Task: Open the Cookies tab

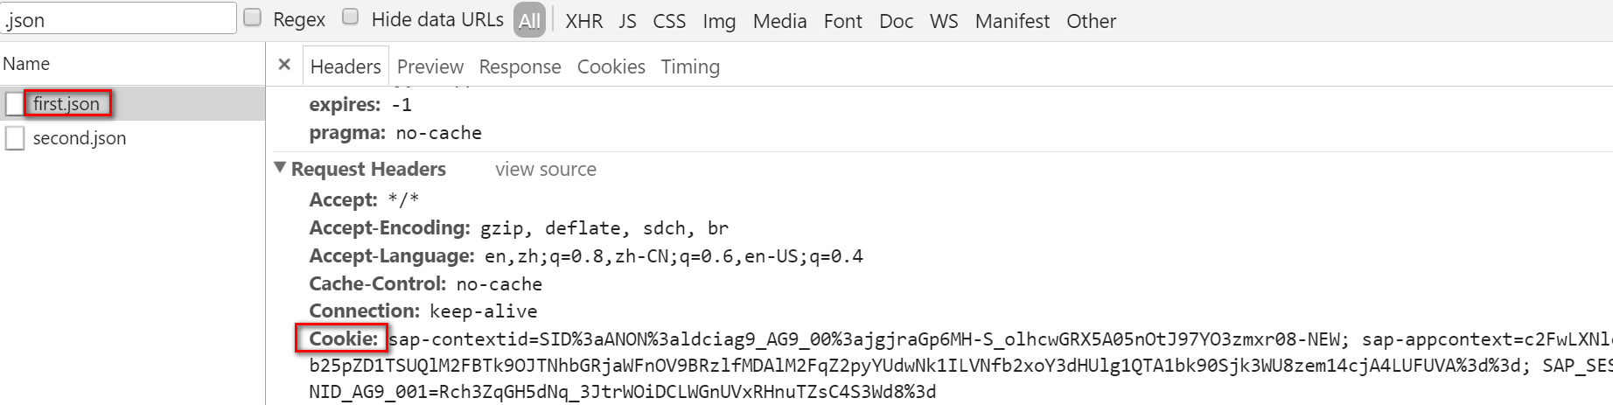Action: coord(611,67)
